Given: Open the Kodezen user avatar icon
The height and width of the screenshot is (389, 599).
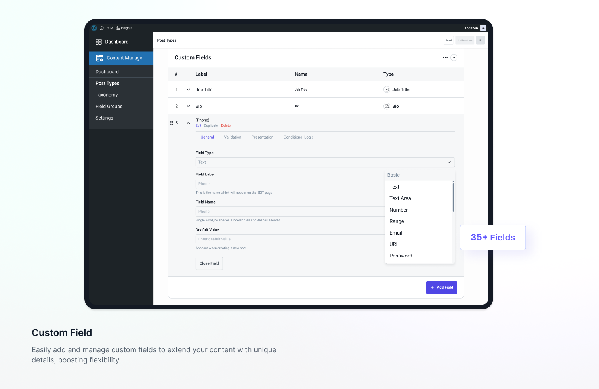Looking at the screenshot, I should (483, 28).
